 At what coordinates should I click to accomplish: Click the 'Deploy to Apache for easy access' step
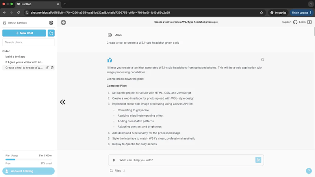[x=134, y=144]
